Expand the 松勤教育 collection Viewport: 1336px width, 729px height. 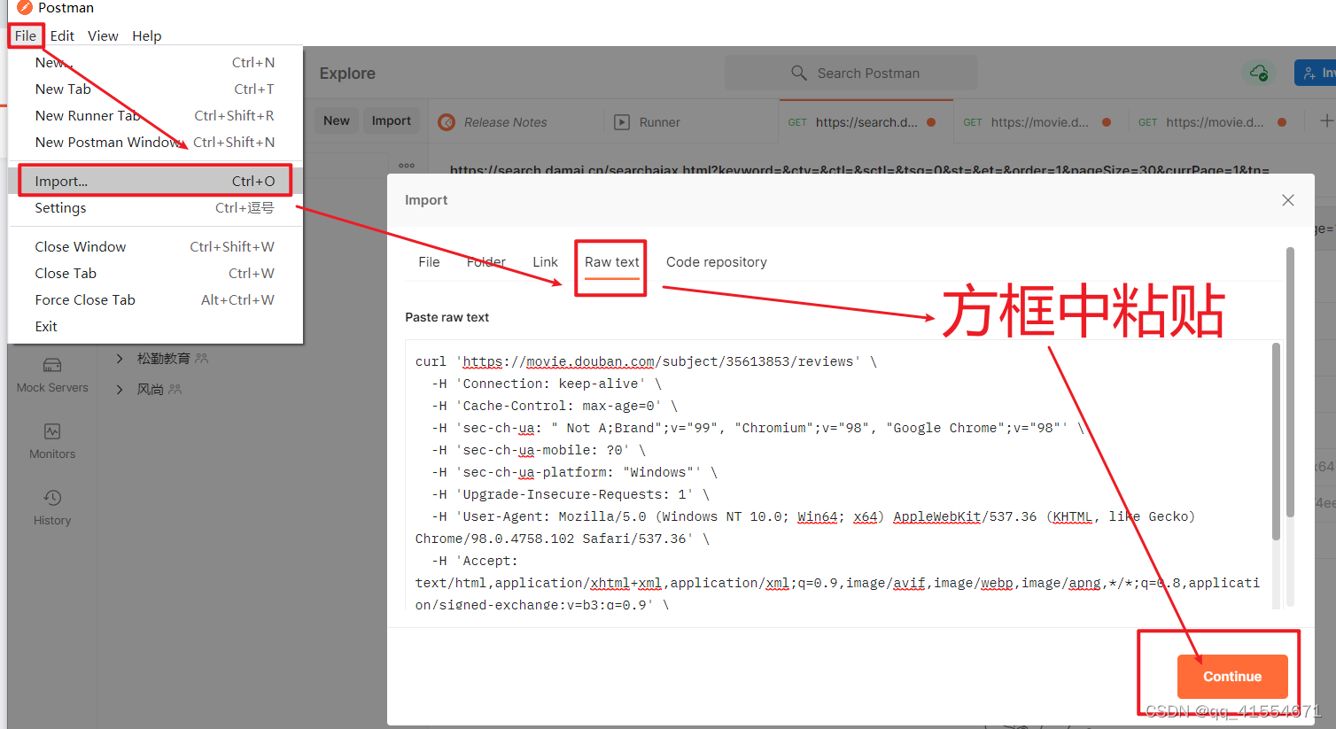click(x=120, y=359)
